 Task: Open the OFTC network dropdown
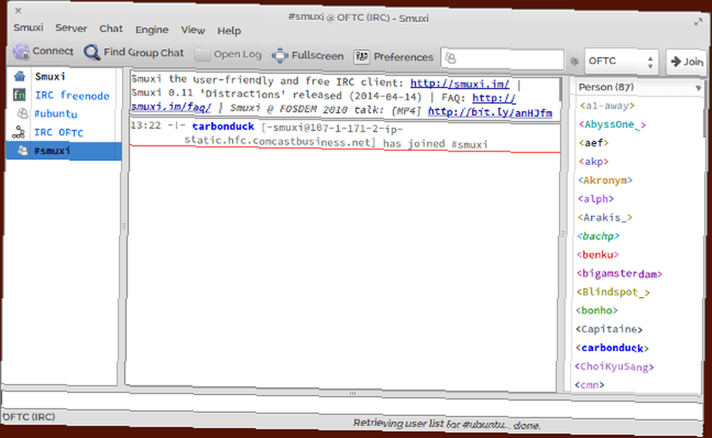click(622, 61)
